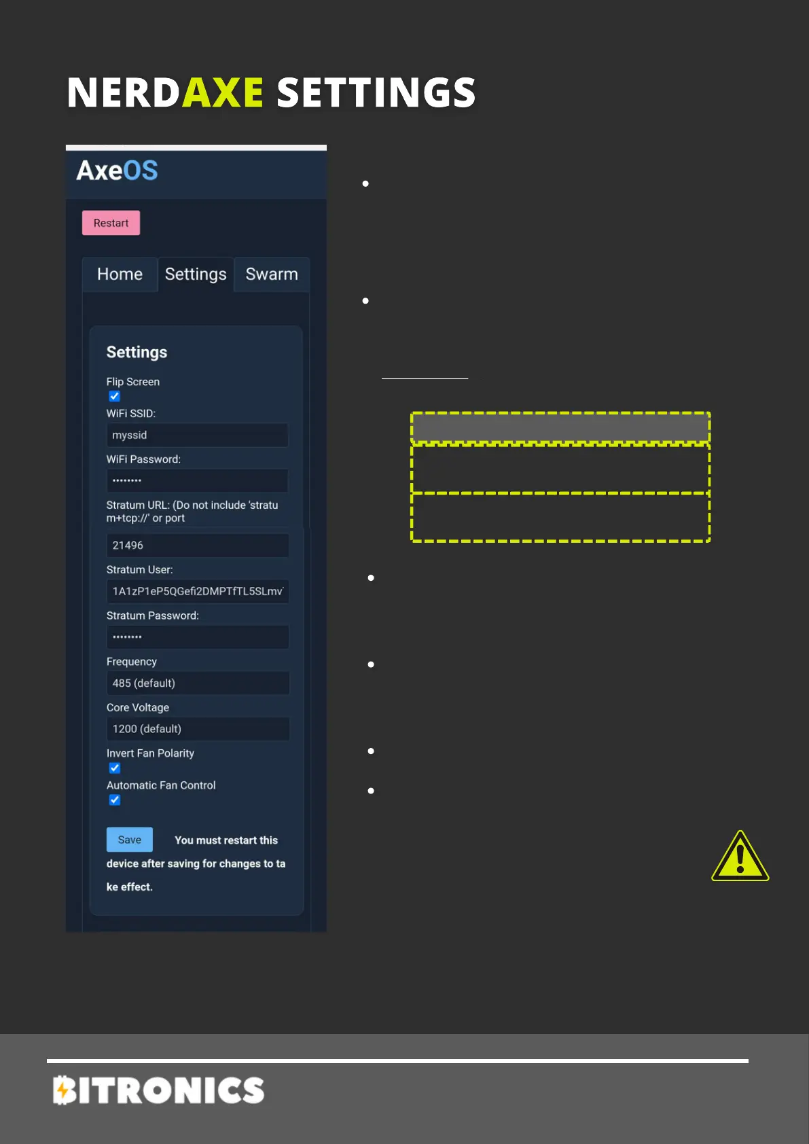Image resolution: width=809 pixels, height=1144 pixels.
Task: Click the NERDAXE SETTINGS page title
Action: [x=272, y=92]
